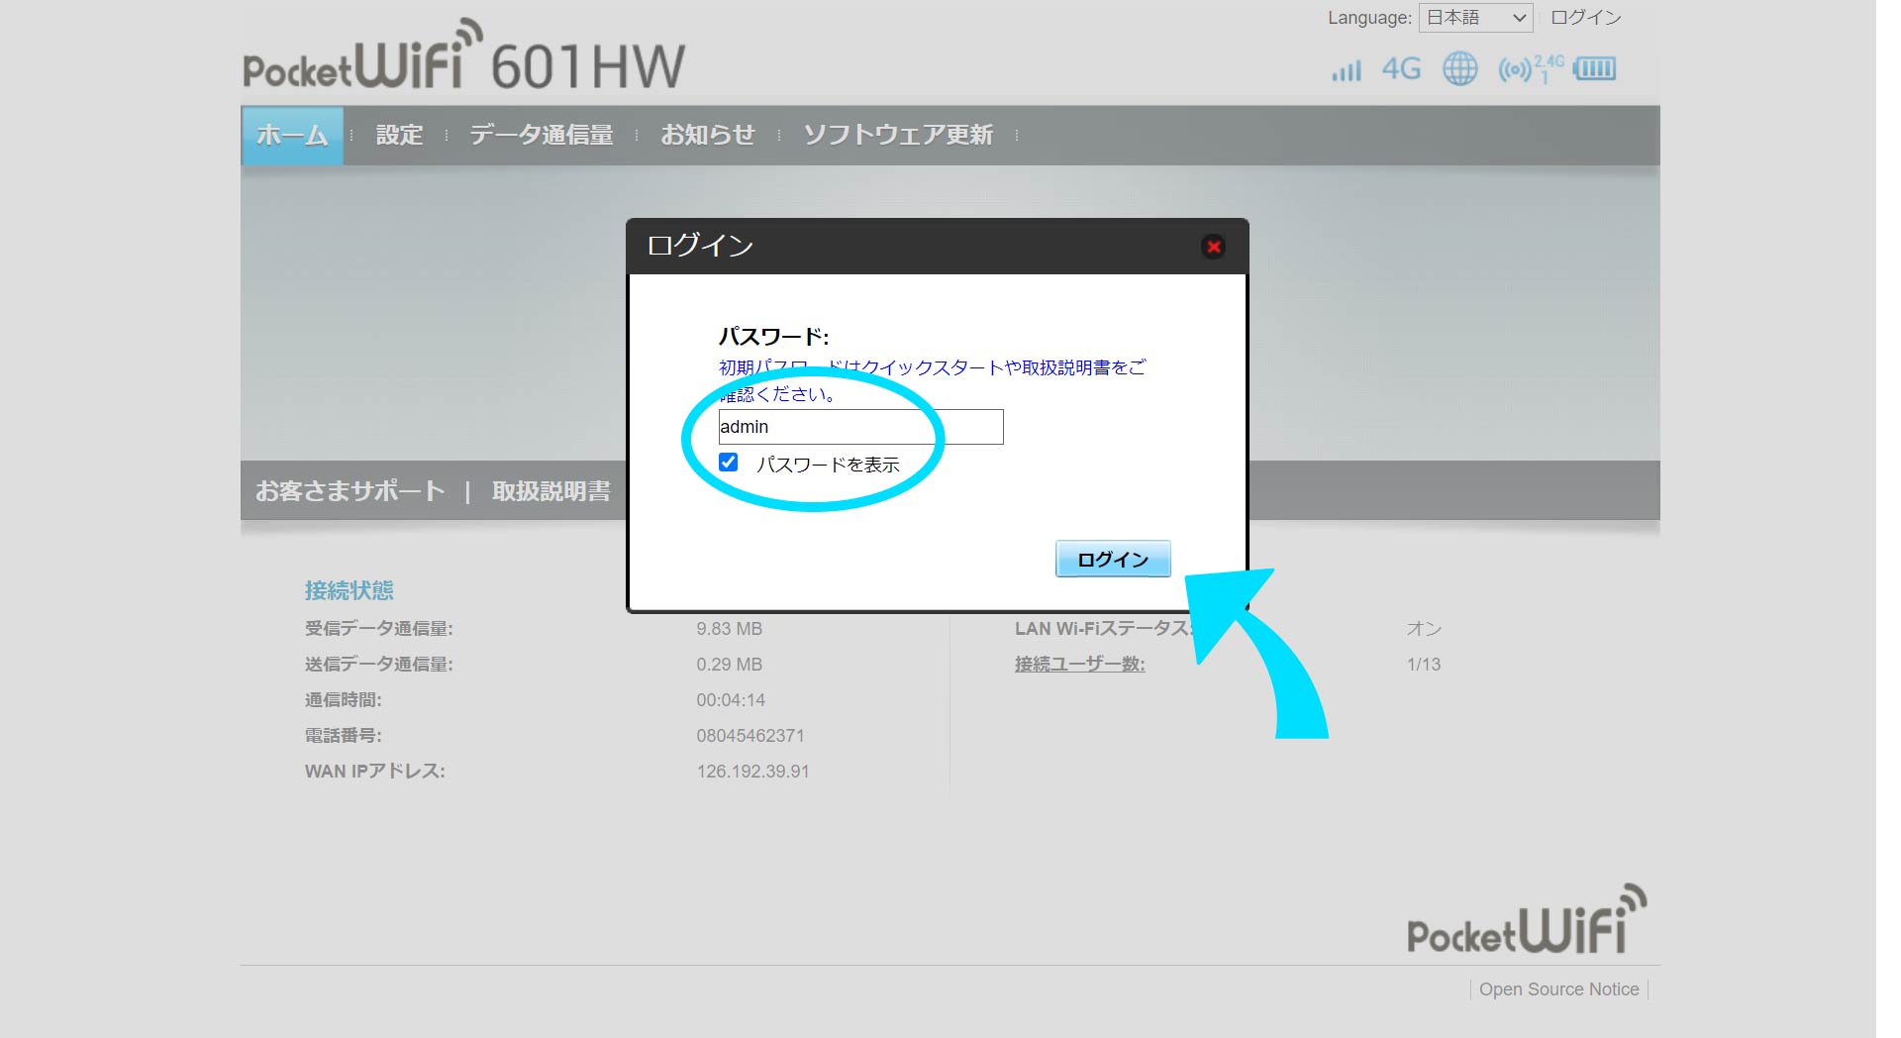
Task: Open the ホーム tab
Action: [x=292, y=136]
